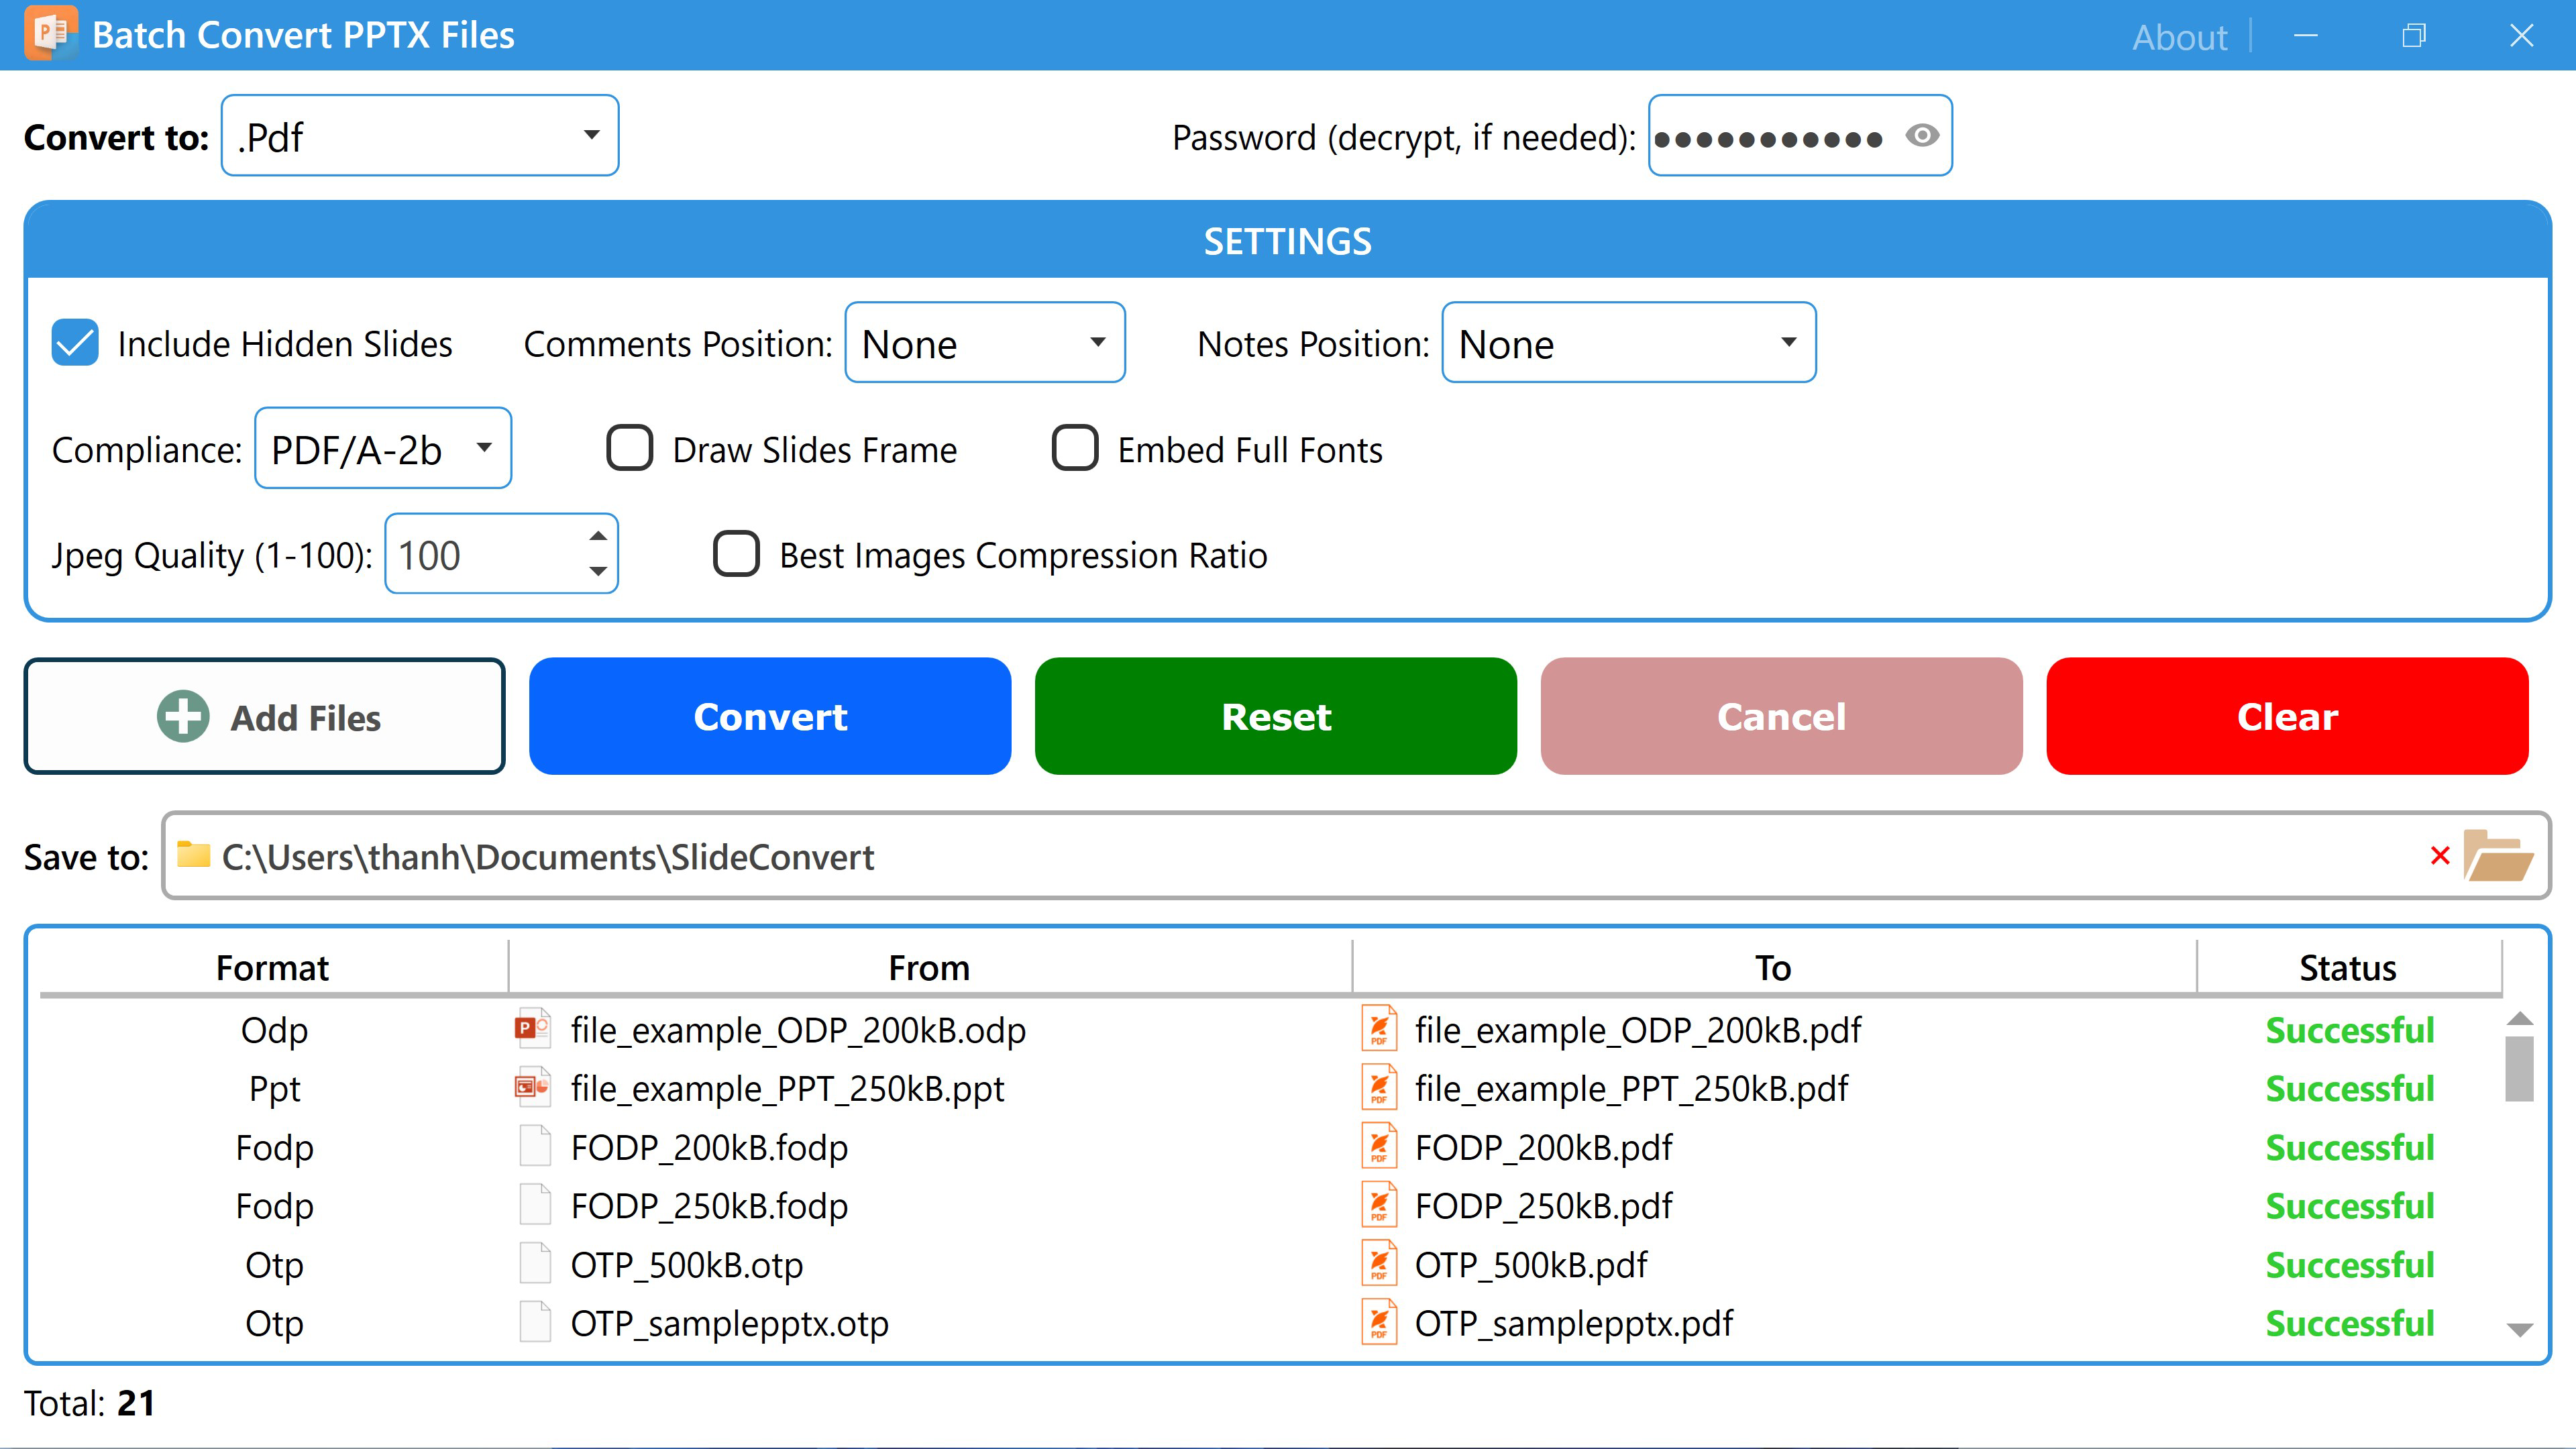
Task: Click the PPT file icon for file_example_PPT_250kB.ppt
Action: point(533,1087)
